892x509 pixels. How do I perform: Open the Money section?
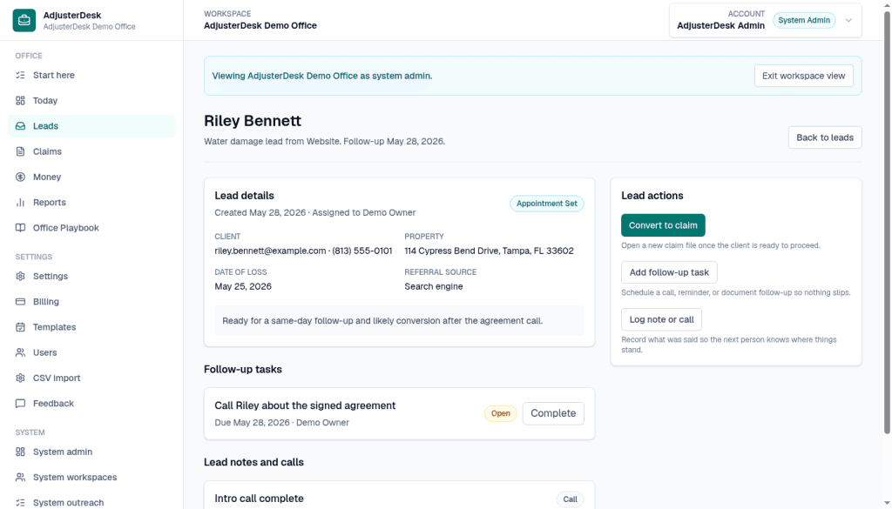tap(91, 177)
